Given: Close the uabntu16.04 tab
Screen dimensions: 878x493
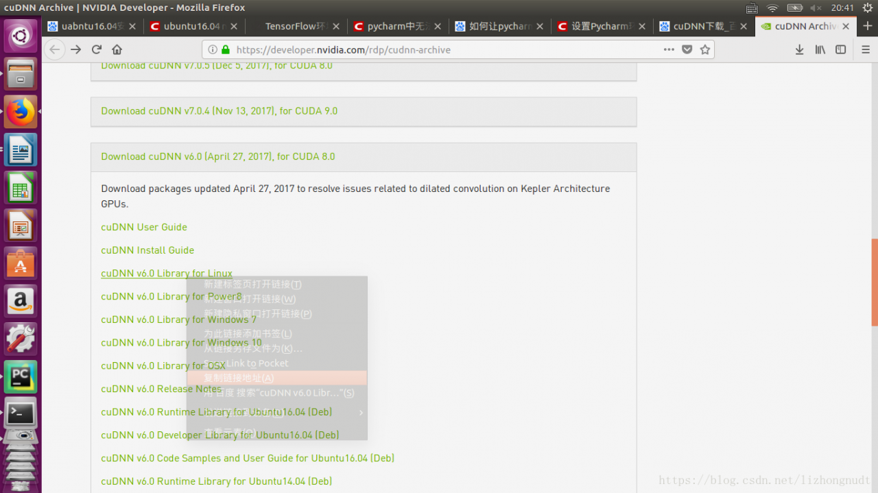Looking at the screenshot, I should (x=132, y=26).
